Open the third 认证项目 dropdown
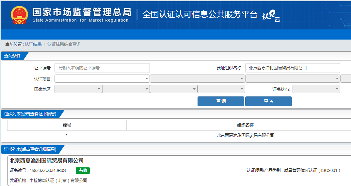351x186 pixels. pos(293,79)
